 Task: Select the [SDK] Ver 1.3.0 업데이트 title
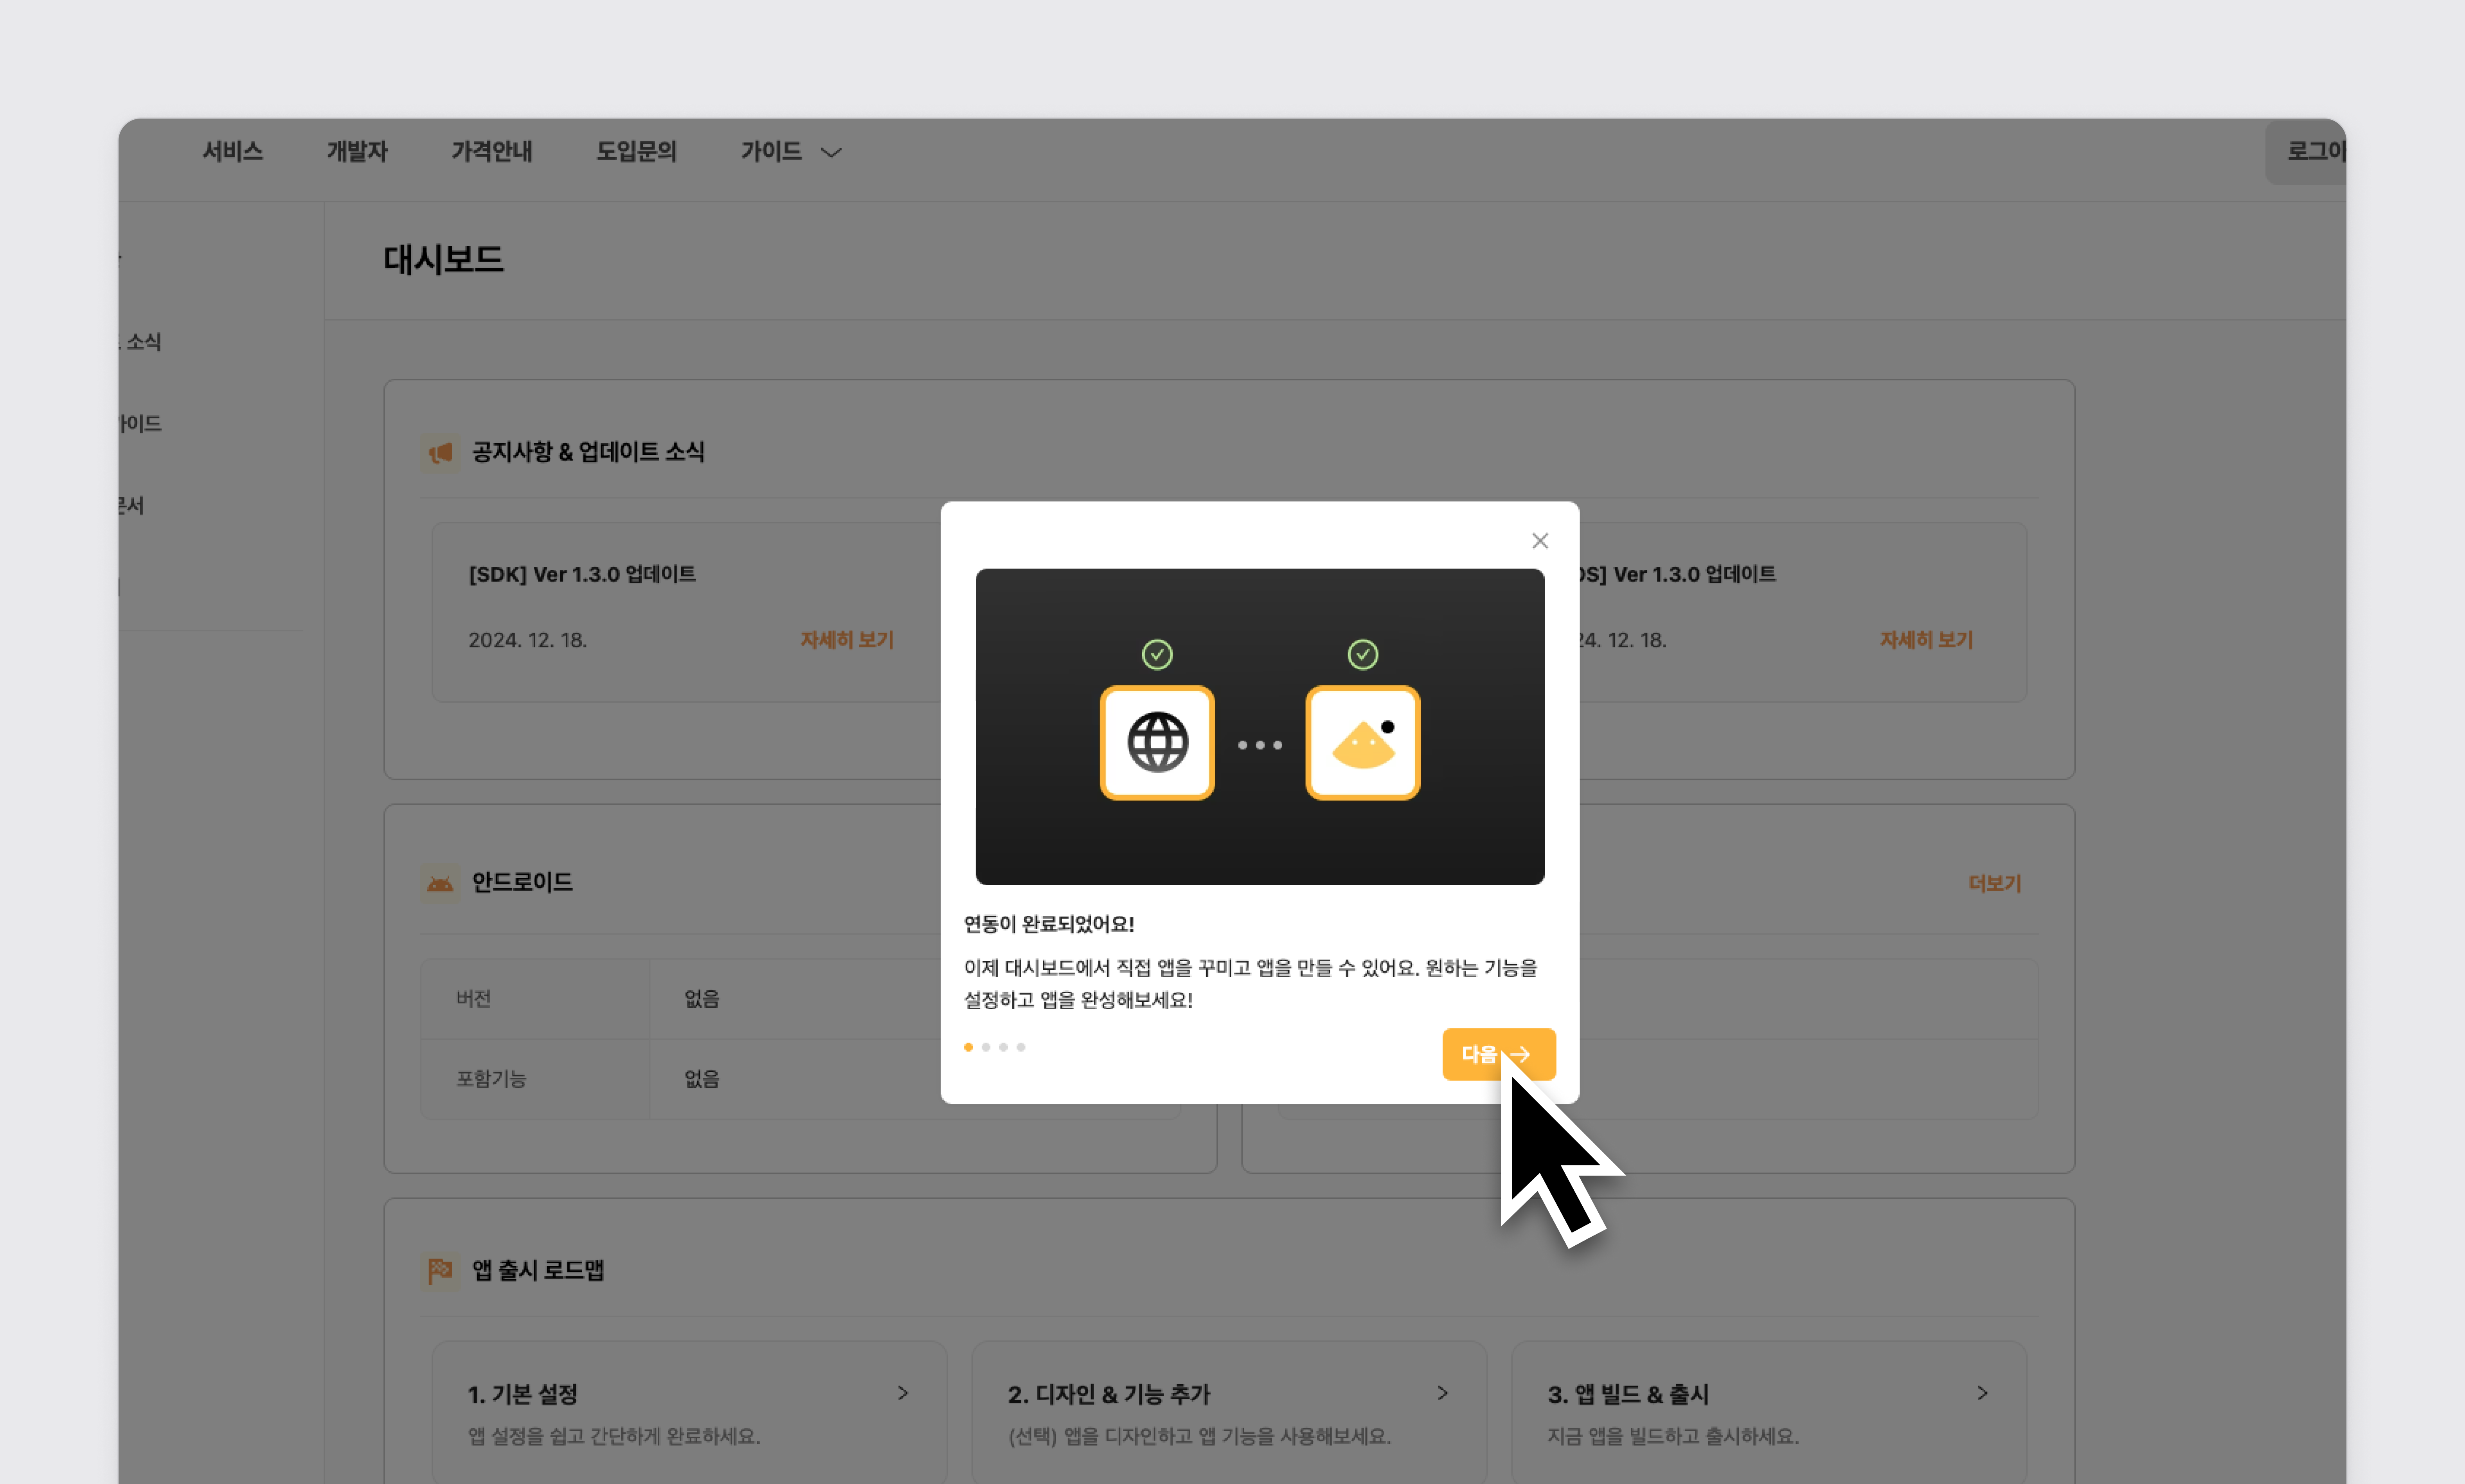coord(582,574)
